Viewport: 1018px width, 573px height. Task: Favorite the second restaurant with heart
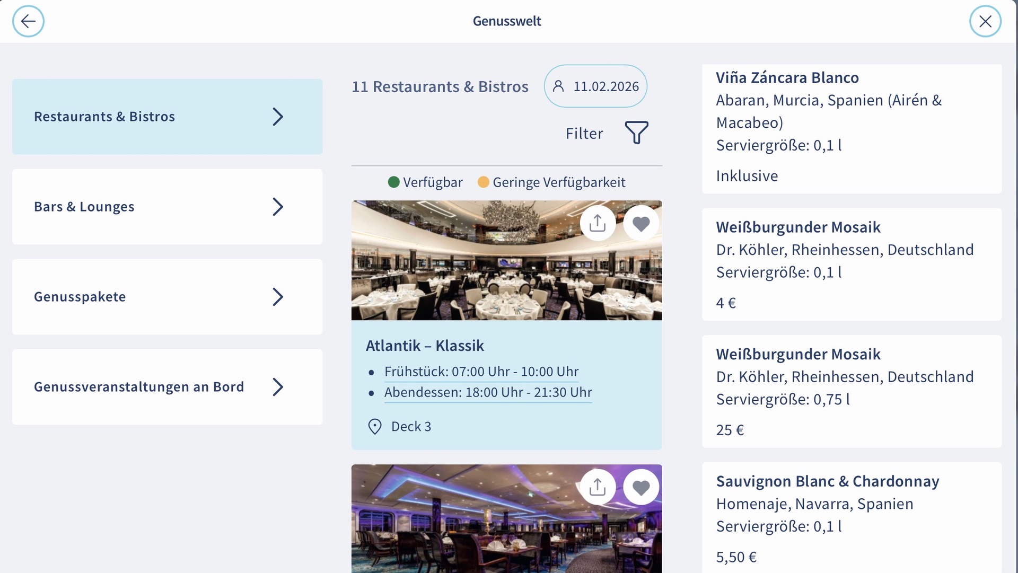tap(641, 487)
